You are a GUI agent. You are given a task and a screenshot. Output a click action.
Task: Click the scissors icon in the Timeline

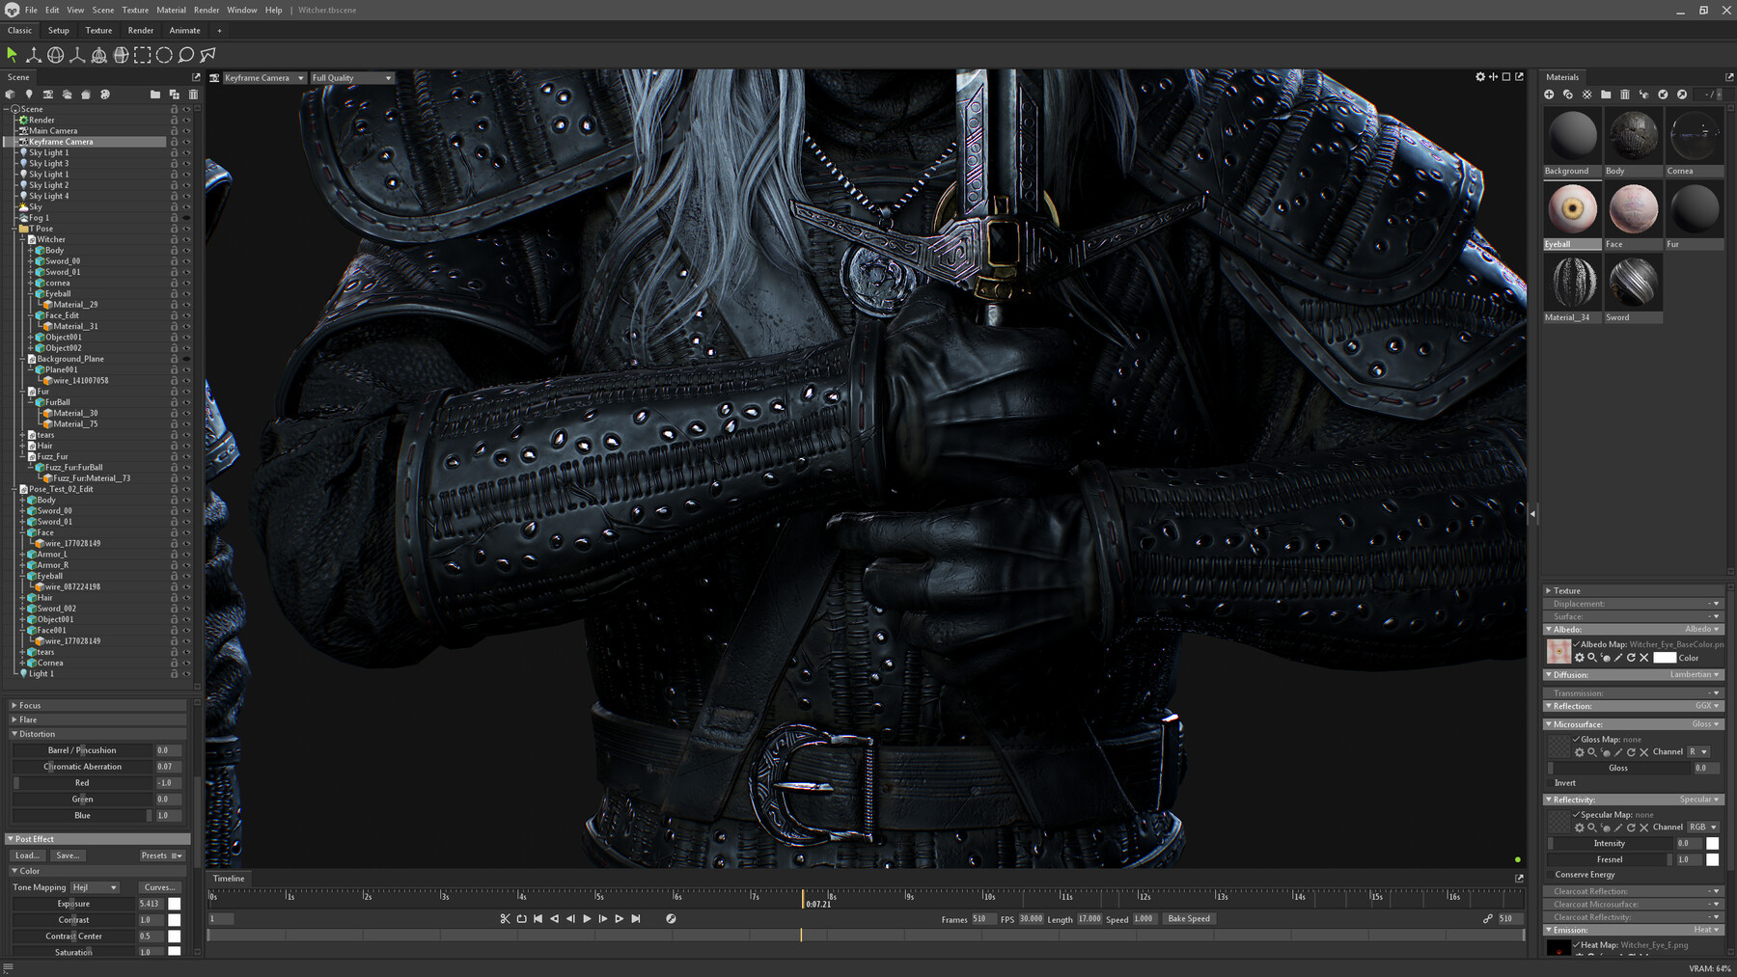click(x=505, y=918)
